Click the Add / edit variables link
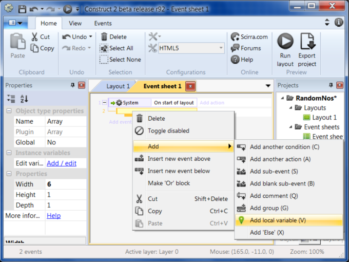 62,163
